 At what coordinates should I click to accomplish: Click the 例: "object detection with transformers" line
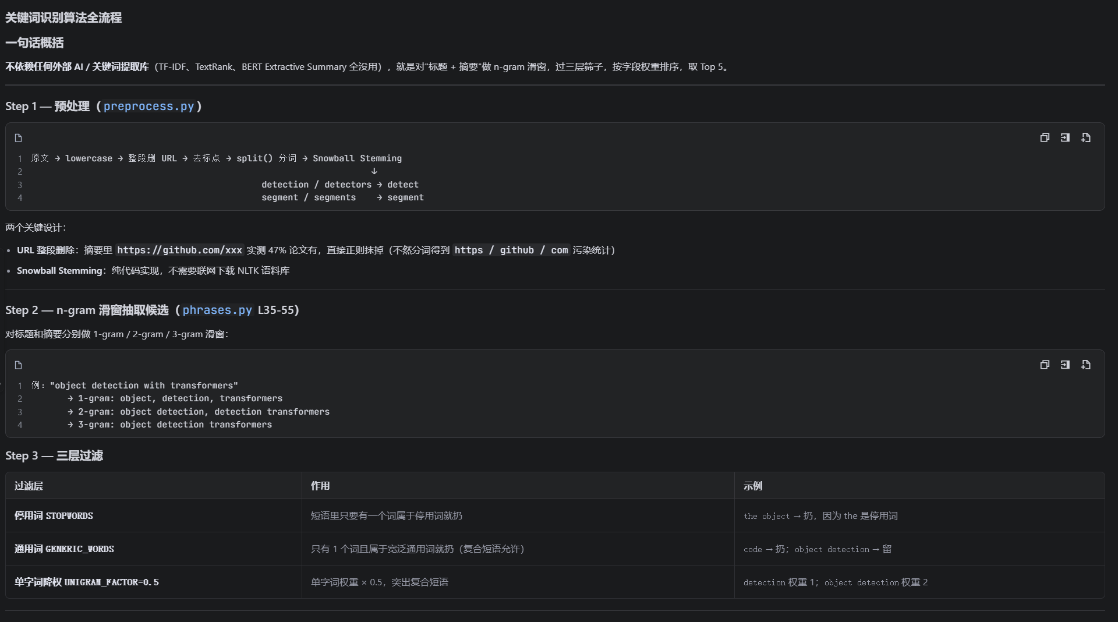click(135, 386)
